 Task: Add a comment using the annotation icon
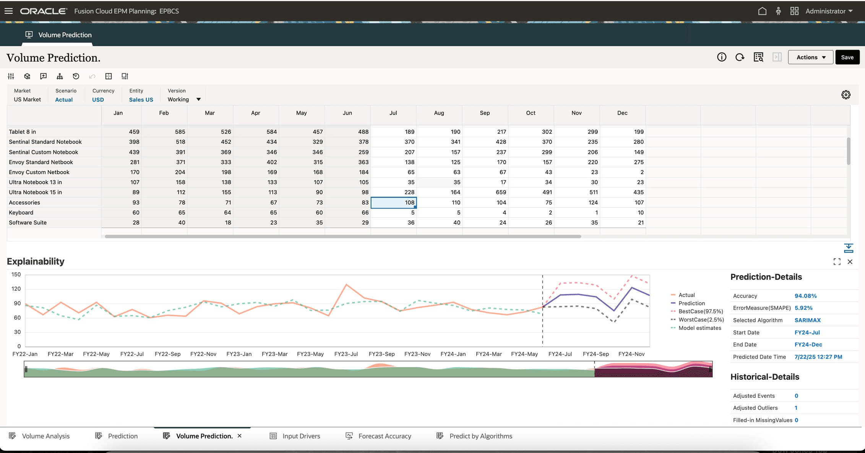pos(43,76)
